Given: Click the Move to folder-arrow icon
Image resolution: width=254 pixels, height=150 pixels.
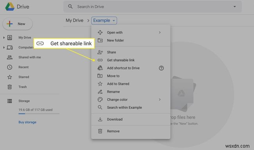Looking at the screenshot, I should click(x=100, y=76).
